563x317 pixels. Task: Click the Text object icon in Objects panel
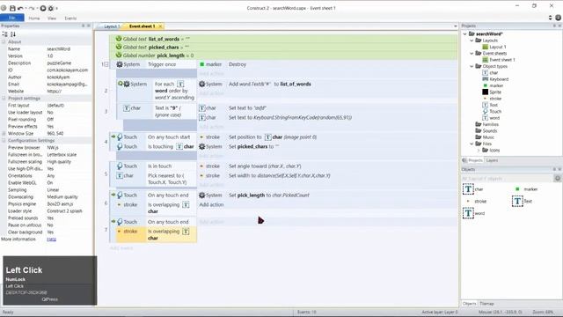tap(517, 202)
